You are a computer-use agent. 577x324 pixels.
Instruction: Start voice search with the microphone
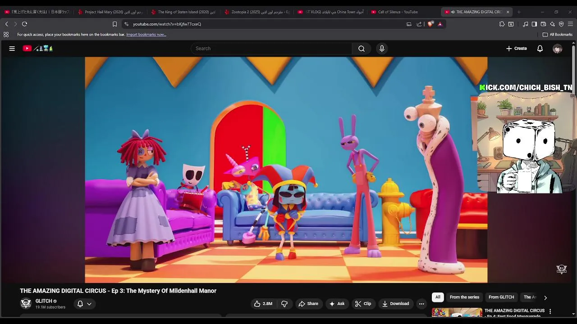(x=382, y=49)
